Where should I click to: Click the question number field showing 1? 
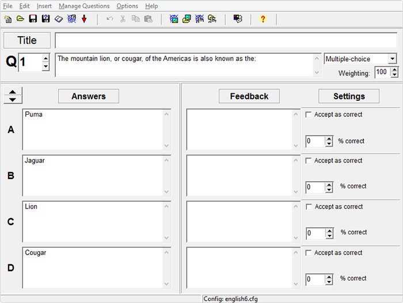pos(31,63)
